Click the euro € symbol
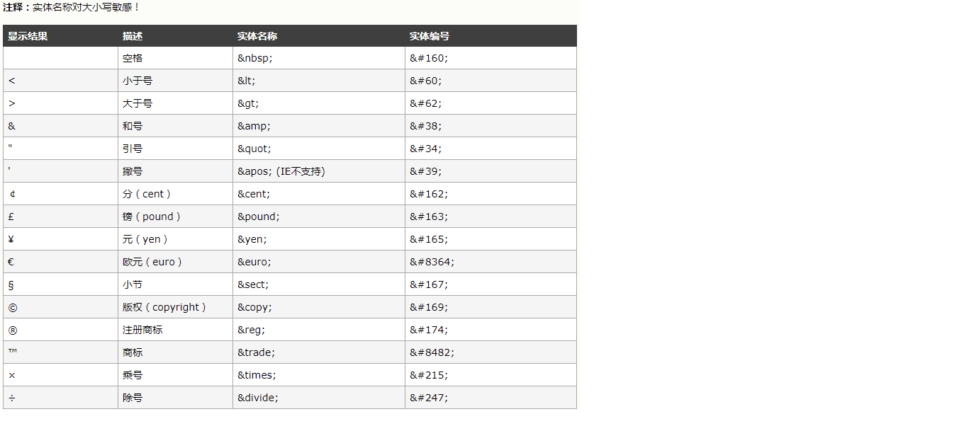 (11, 262)
